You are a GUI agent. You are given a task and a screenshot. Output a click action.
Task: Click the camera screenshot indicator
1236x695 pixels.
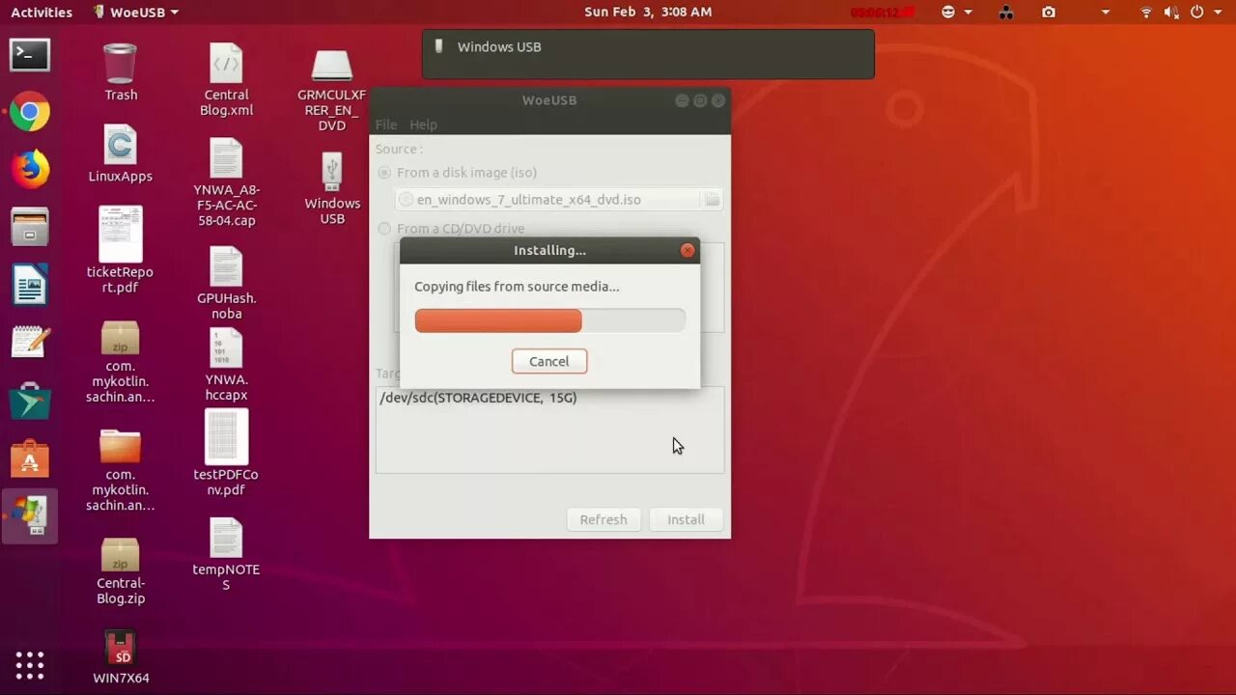[x=1049, y=12]
